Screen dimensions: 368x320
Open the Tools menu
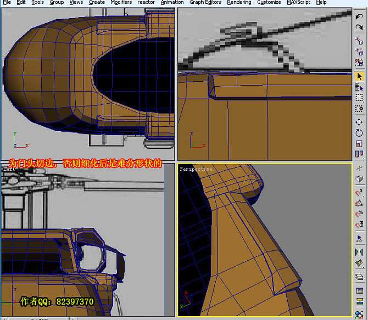coord(37,2)
